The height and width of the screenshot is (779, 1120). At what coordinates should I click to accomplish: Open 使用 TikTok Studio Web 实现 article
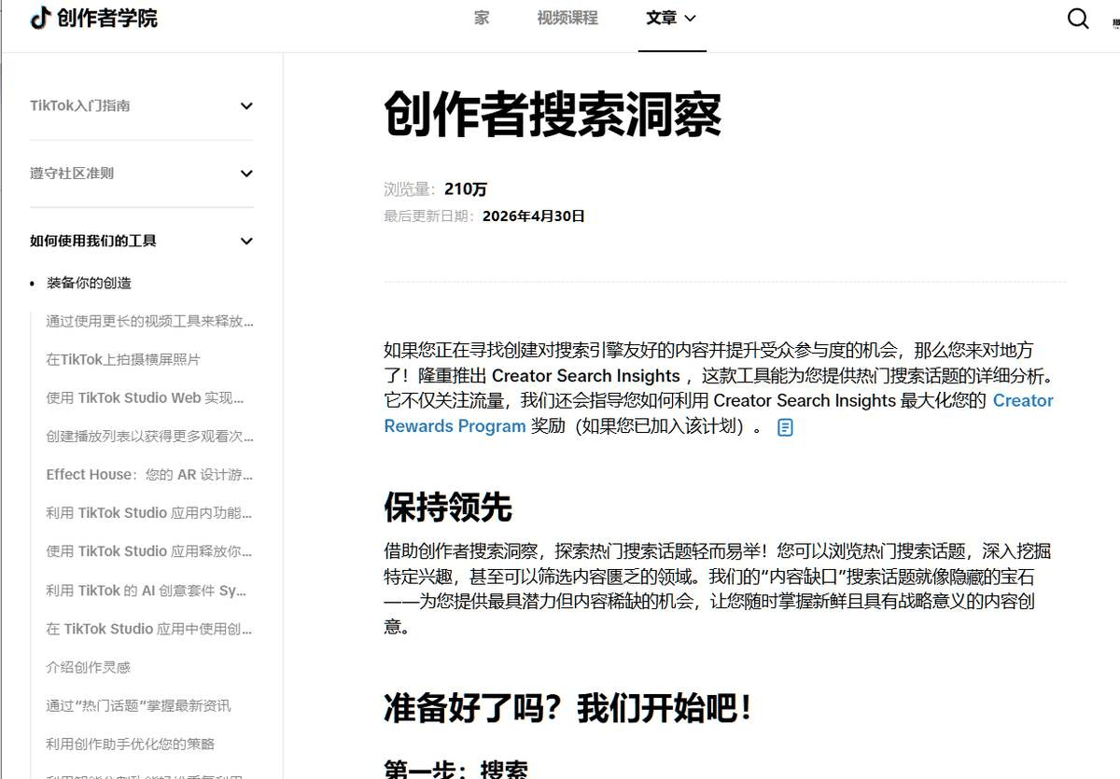(146, 398)
